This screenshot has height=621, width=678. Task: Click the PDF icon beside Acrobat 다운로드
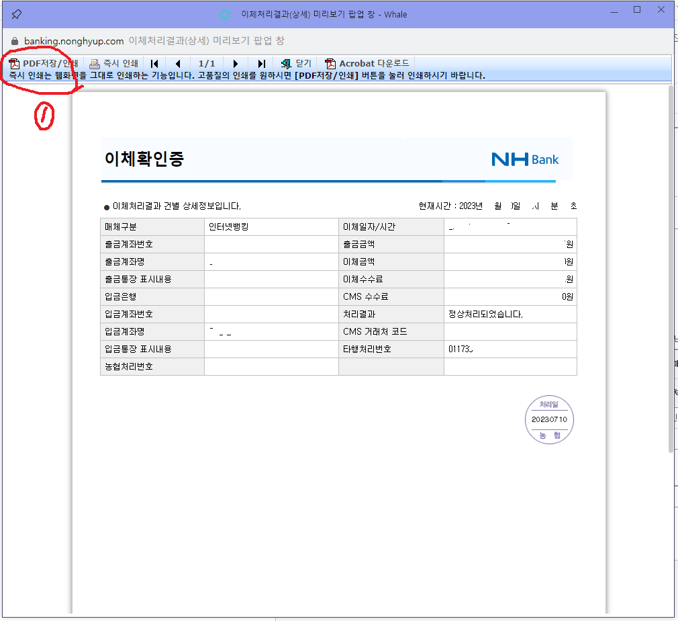[330, 63]
